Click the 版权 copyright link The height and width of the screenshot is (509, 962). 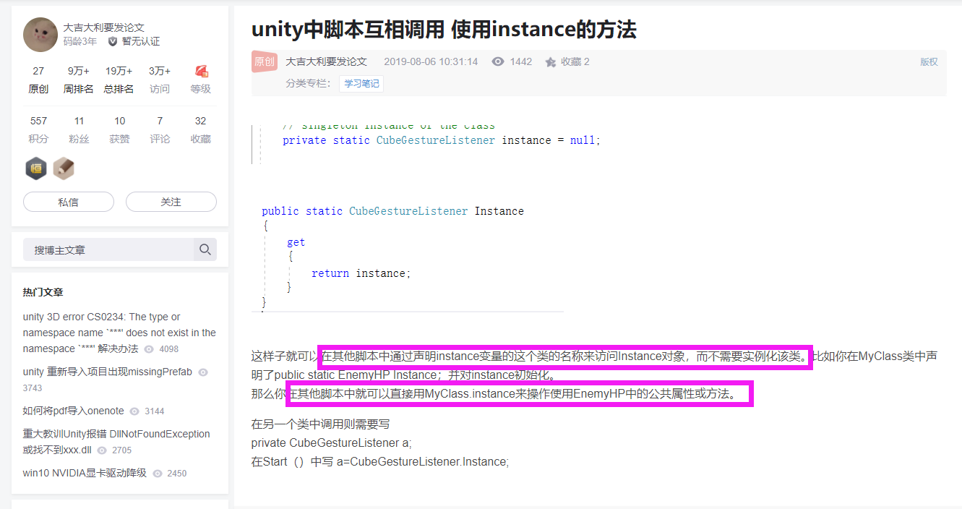click(929, 61)
